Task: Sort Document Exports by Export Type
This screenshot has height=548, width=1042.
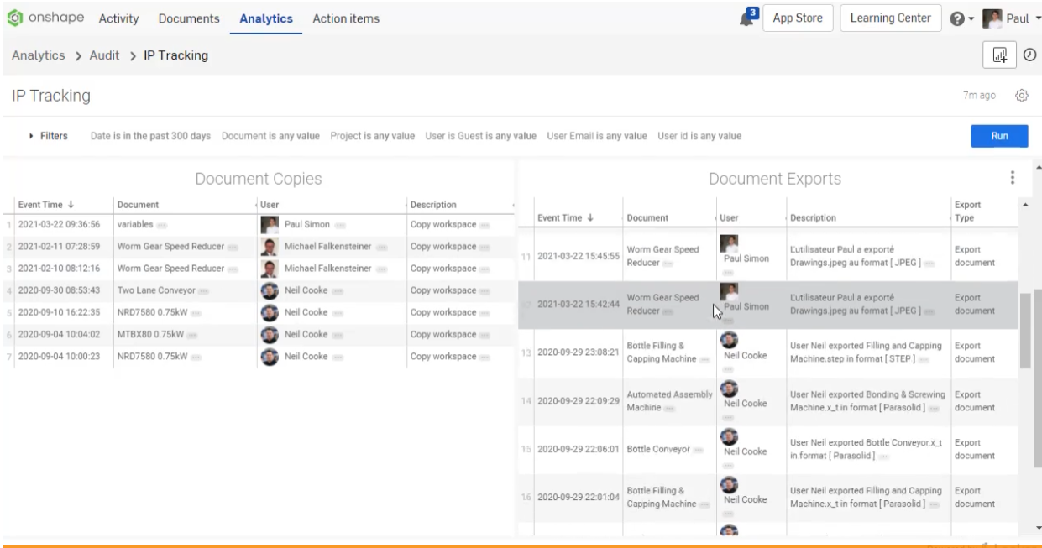Action: [x=969, y=211]
